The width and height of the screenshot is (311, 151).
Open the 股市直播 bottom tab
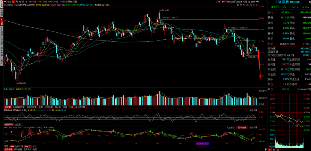click(x=18, y=150)
